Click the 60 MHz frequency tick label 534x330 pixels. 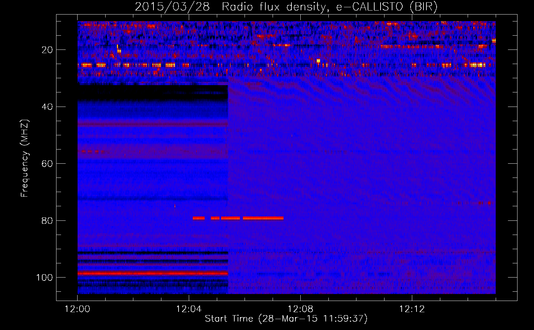(48, 164)
